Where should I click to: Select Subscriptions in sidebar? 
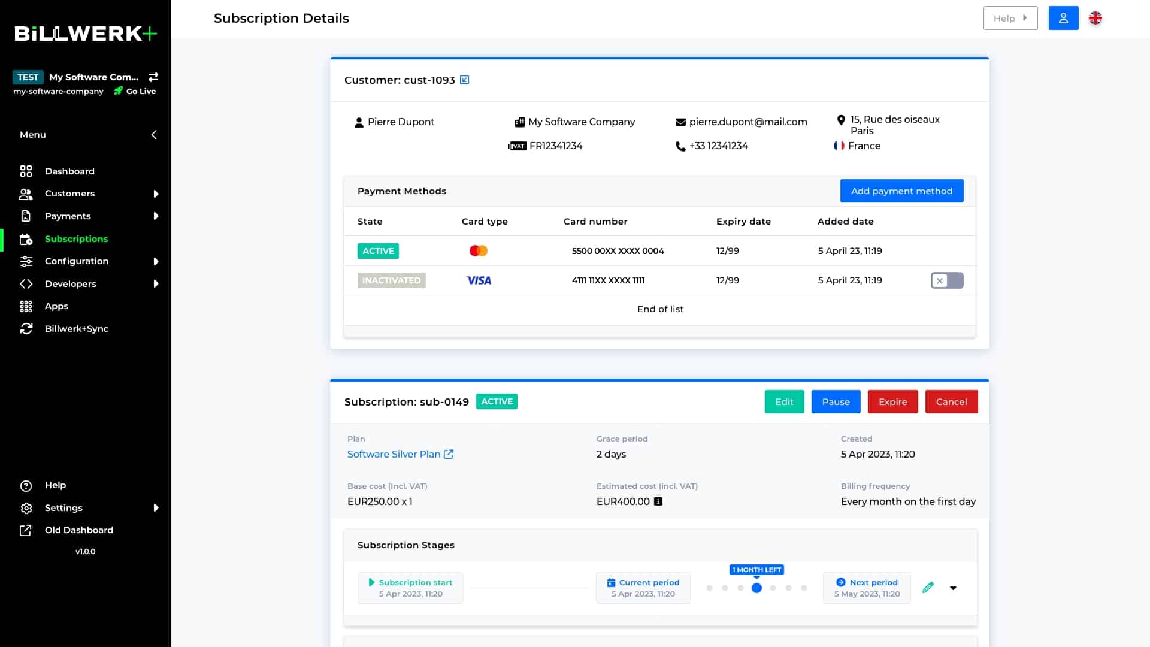tap(76, 239)
